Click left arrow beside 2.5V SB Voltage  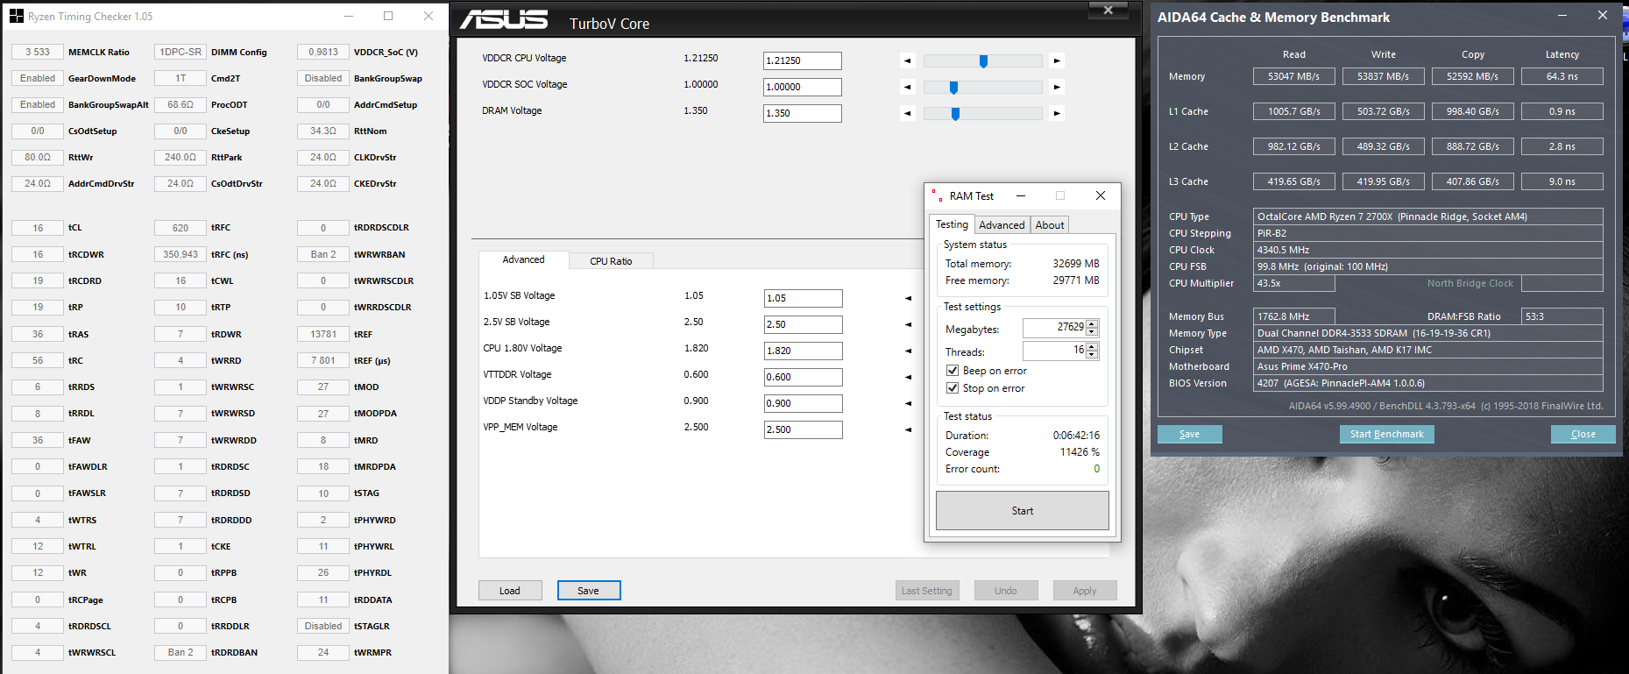pyautogui.click(x=908, y=325)
